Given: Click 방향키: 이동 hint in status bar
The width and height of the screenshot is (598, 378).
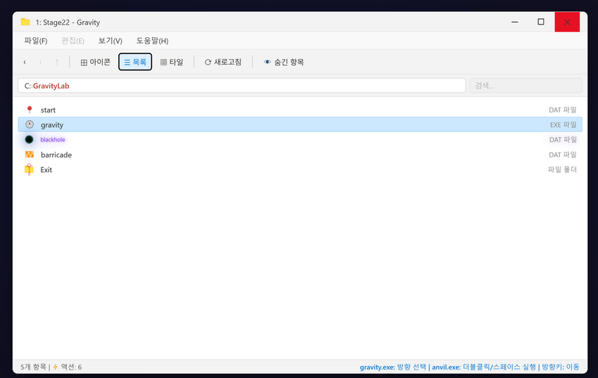Looking at the screenshot, I should [x=560, y=367].
